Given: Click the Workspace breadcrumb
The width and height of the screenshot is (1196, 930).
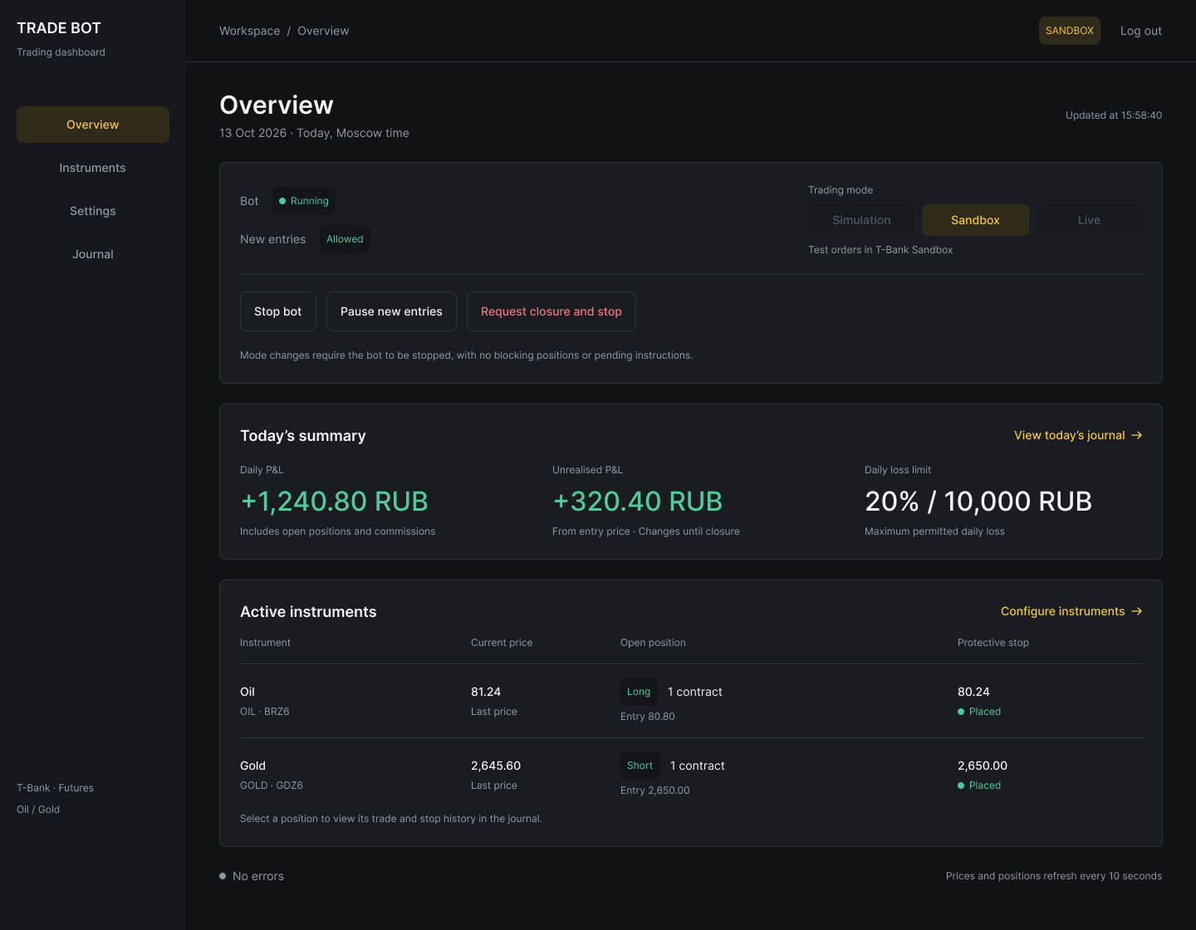Looking at the screenshot, I should coord(249,31).
